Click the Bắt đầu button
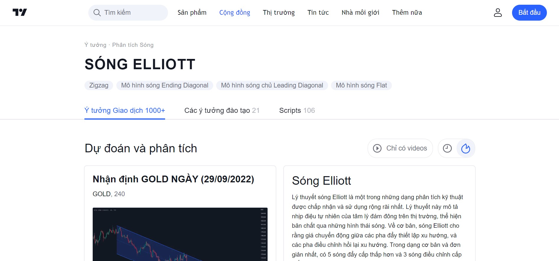559x261 pixels. point(529,13)
